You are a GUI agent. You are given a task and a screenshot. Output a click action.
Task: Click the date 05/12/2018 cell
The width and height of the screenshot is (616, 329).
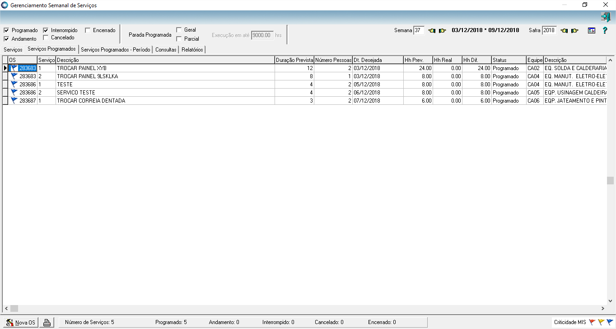(x=378, y=85)
